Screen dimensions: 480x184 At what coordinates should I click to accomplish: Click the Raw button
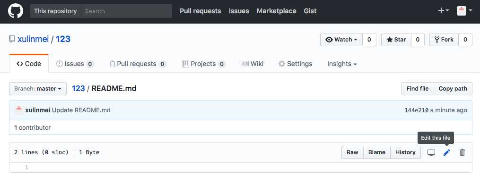click(352, 152)
